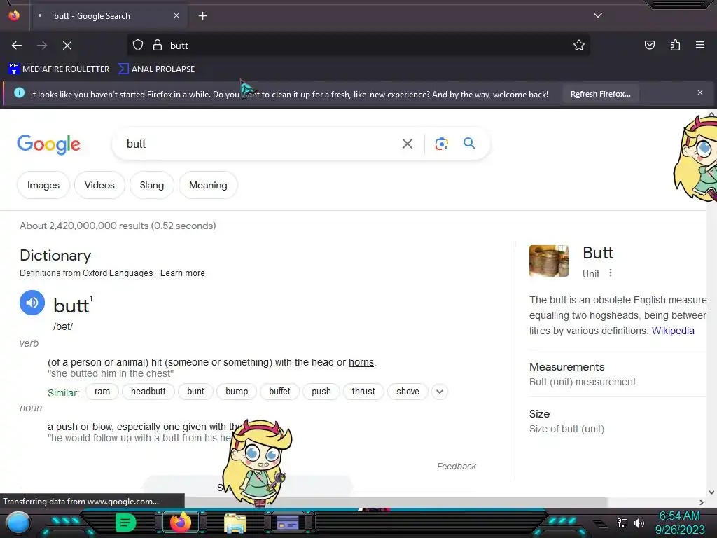717x538 pixels.
Task: Open a new tab with the plus button
Action: tap(202, 16)
